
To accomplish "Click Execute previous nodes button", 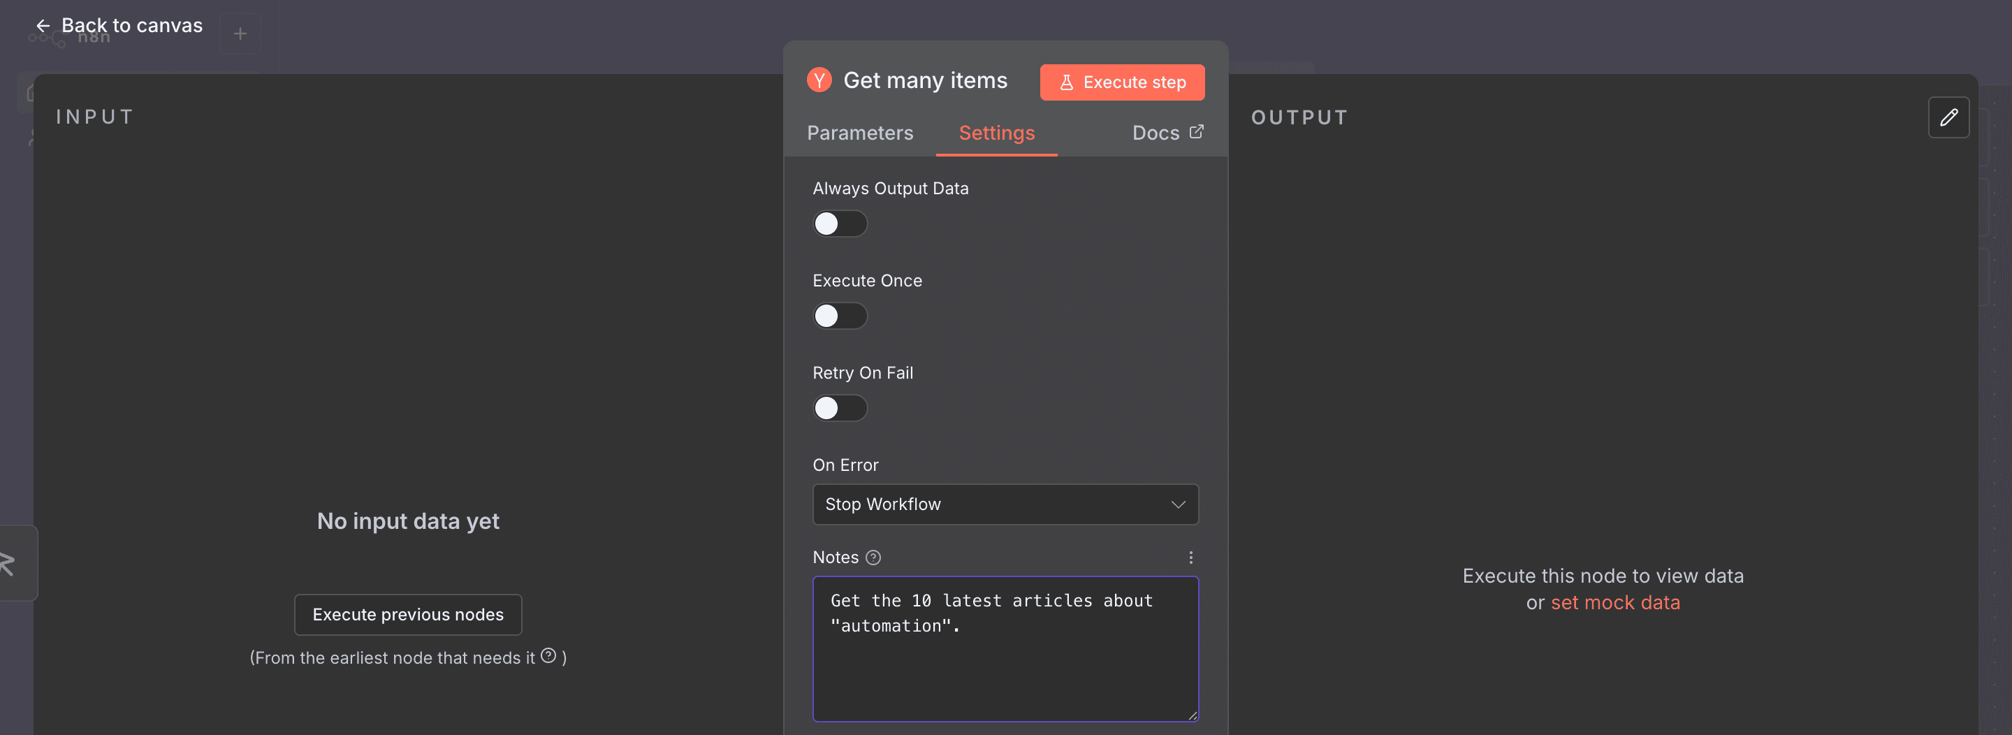I will [x=408, y=614].
